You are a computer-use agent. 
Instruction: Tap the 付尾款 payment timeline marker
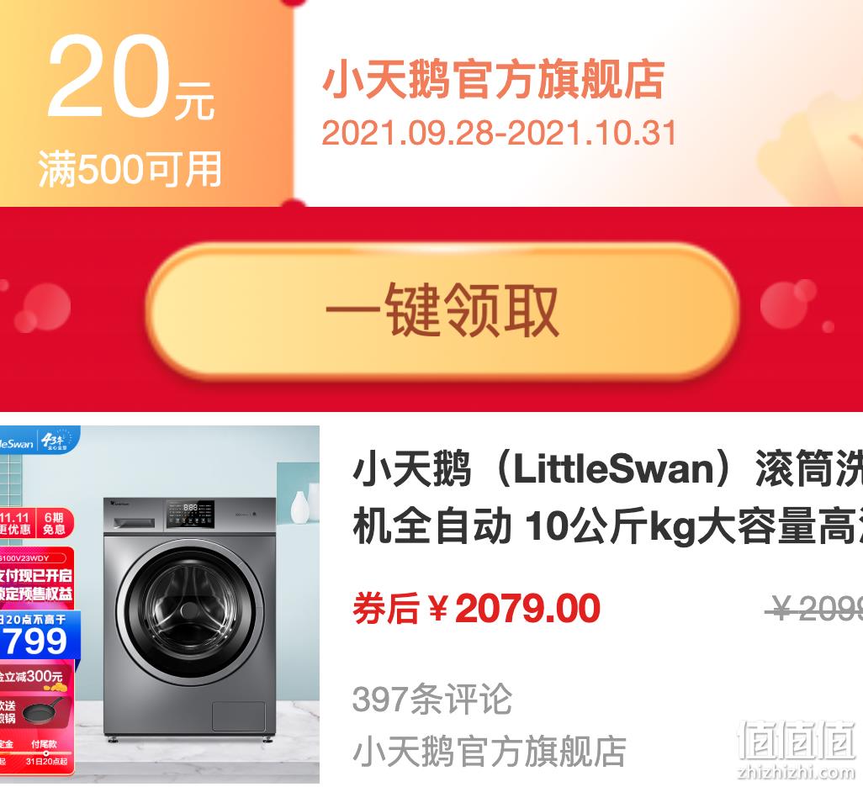[x=44, y=744]
